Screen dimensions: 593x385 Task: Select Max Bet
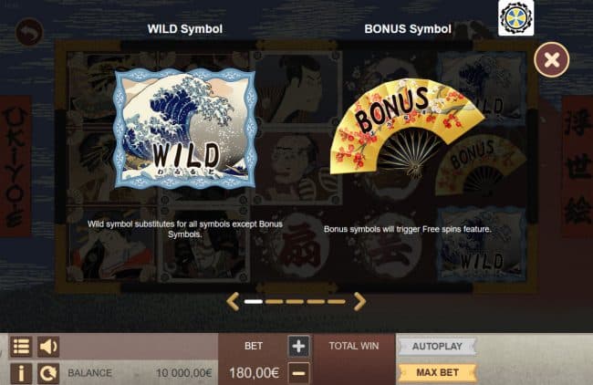pos(437,373)
